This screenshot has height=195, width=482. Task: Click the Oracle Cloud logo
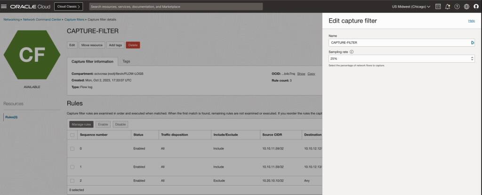coord(30,7)
